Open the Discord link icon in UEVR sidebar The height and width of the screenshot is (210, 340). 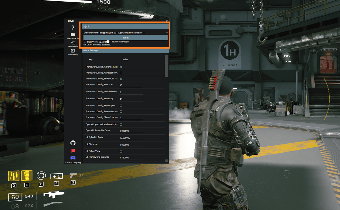tap(73, 158)
